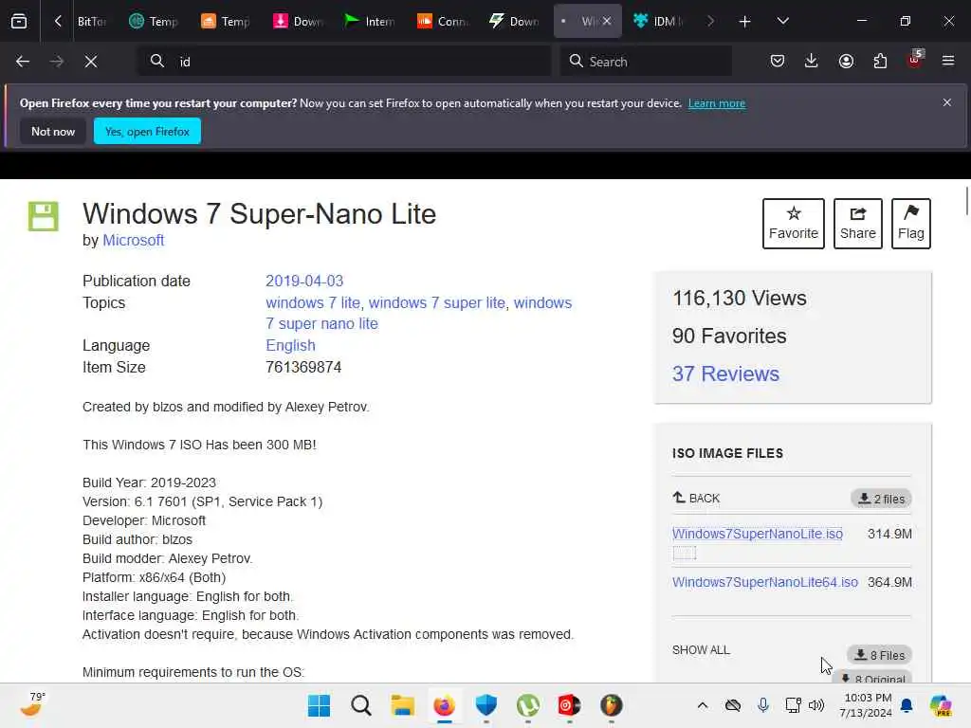The width and height of the screenshot is (971, 728).
Task: Download Windows7SuperNanoLite.iso
Action: pos(758,534)
